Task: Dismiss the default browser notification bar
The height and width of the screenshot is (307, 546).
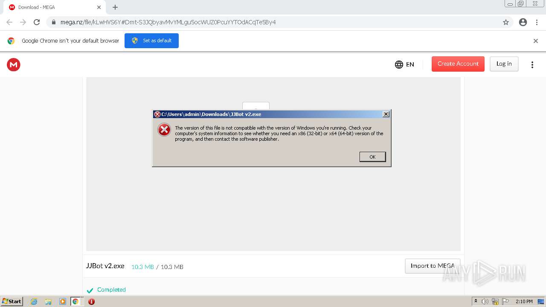Action: pyautogui.click(x=535, y=41)
